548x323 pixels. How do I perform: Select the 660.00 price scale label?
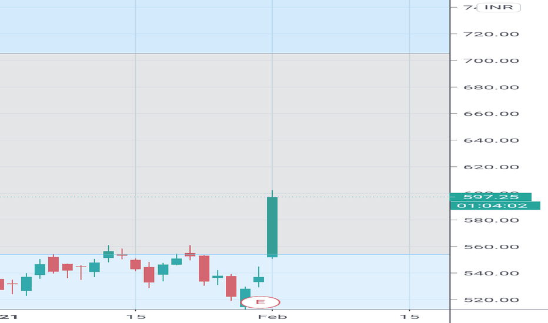coord(491,114)
